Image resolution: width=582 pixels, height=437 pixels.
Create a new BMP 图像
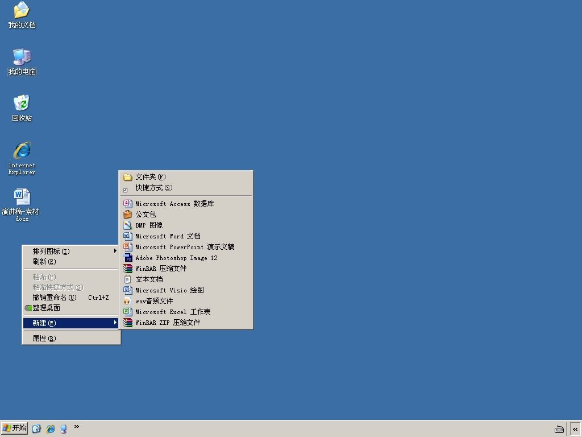(186, 225)
